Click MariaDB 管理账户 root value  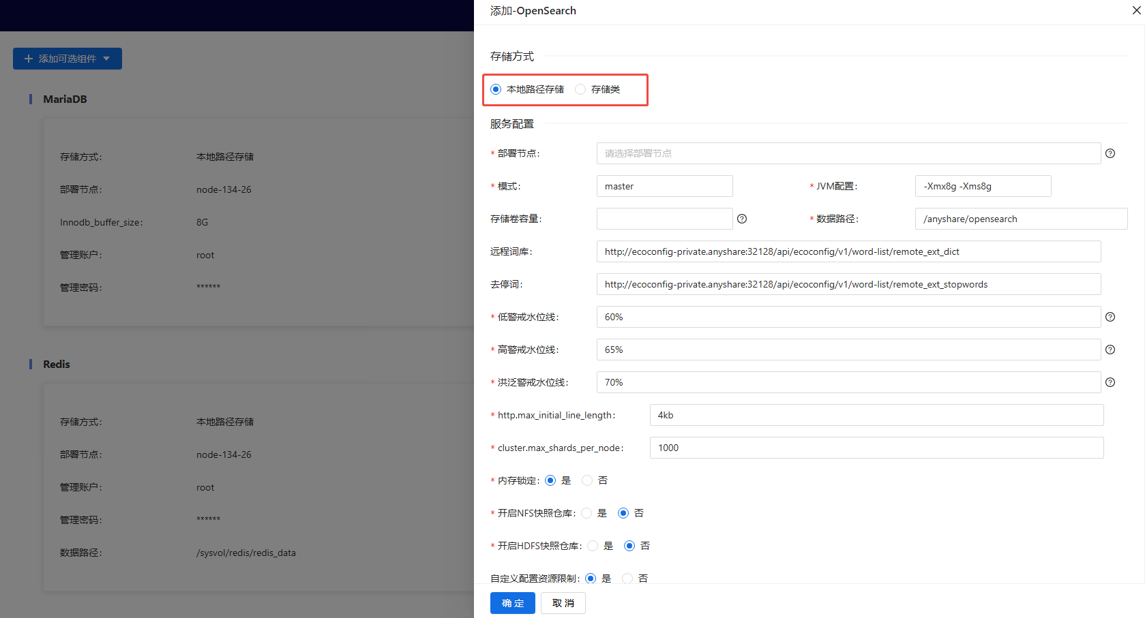point(205,255)
